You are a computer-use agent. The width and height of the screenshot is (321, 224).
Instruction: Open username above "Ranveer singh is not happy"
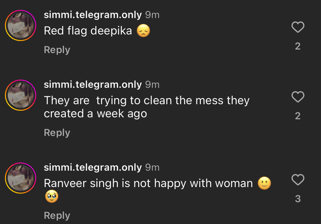coord(93,167)
